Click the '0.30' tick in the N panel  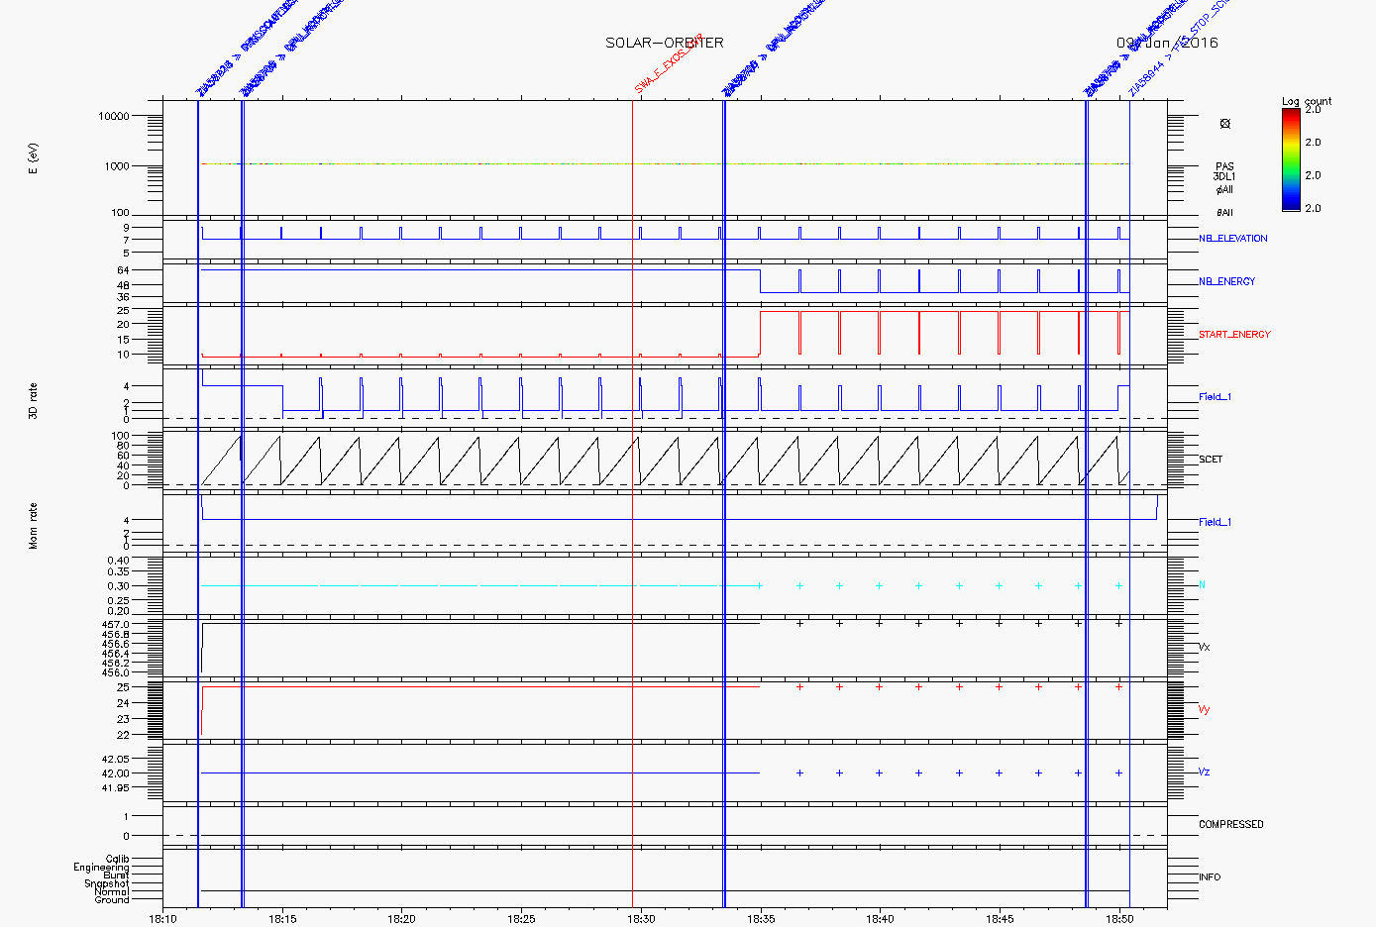point(119,586)
